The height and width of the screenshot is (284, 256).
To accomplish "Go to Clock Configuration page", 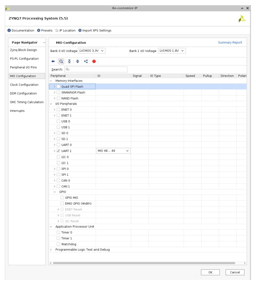I will 24,85.
